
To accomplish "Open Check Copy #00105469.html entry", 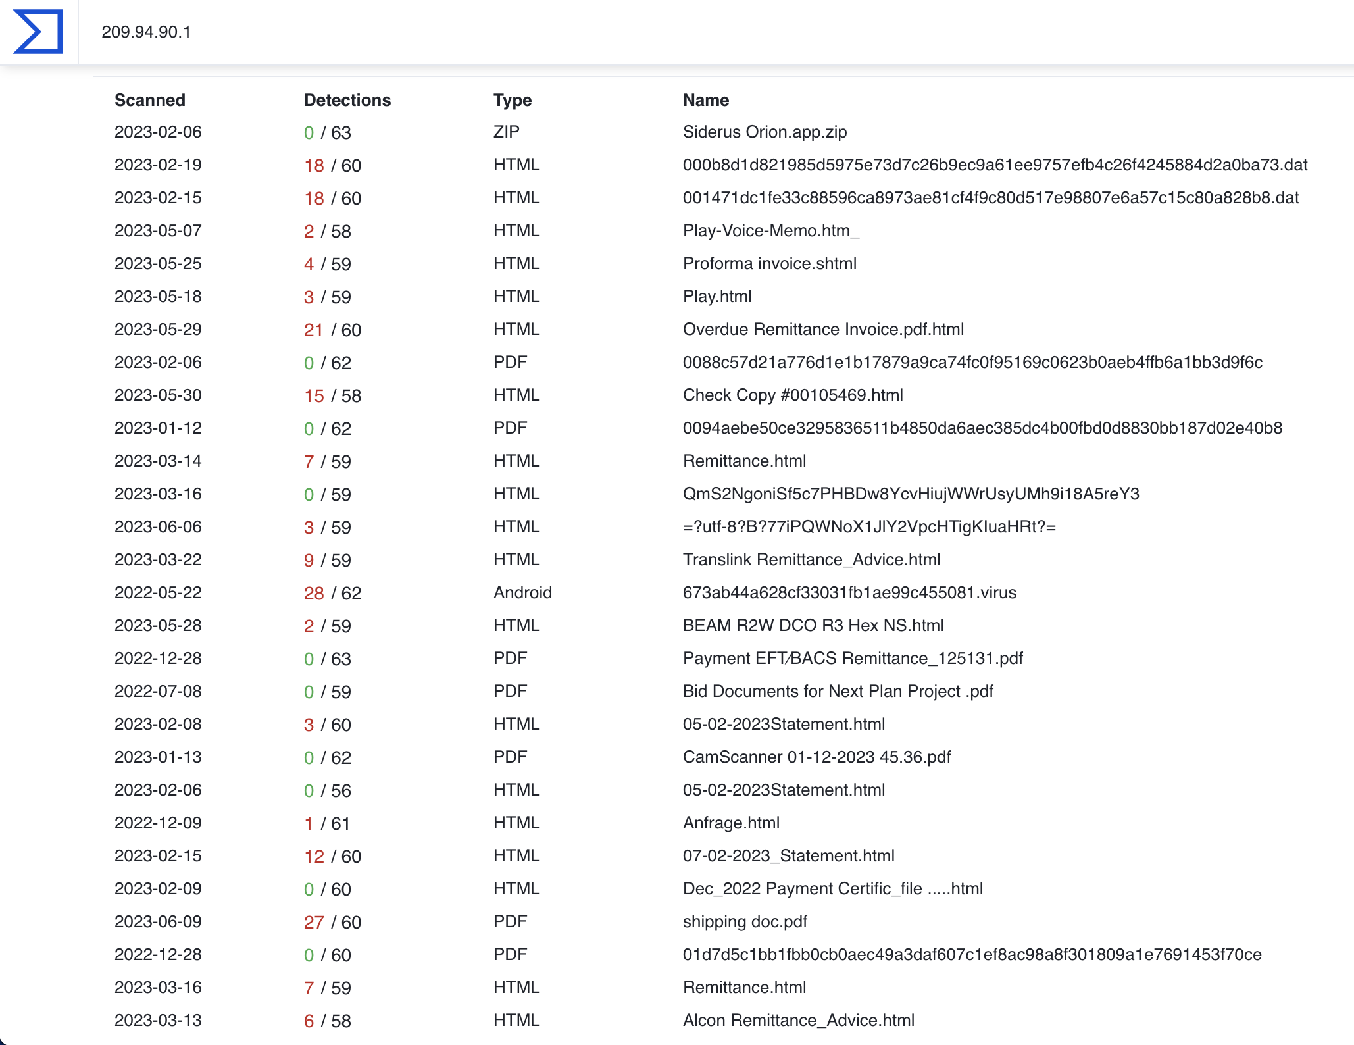I will [792, 395].
